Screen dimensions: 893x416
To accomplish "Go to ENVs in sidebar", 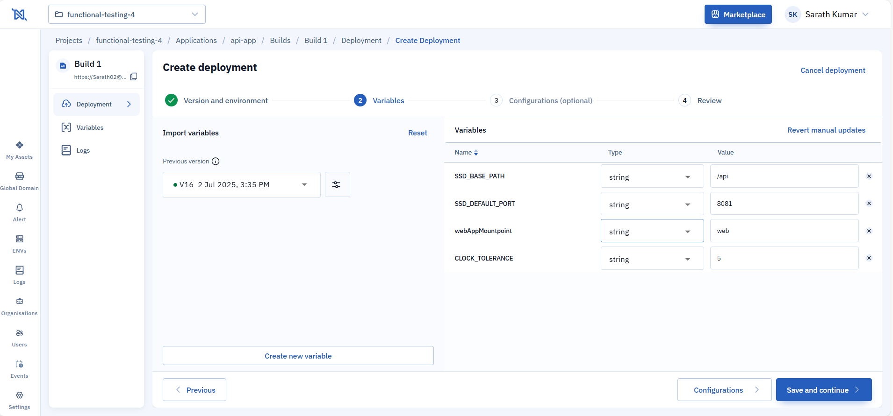I will coord(19,244).
